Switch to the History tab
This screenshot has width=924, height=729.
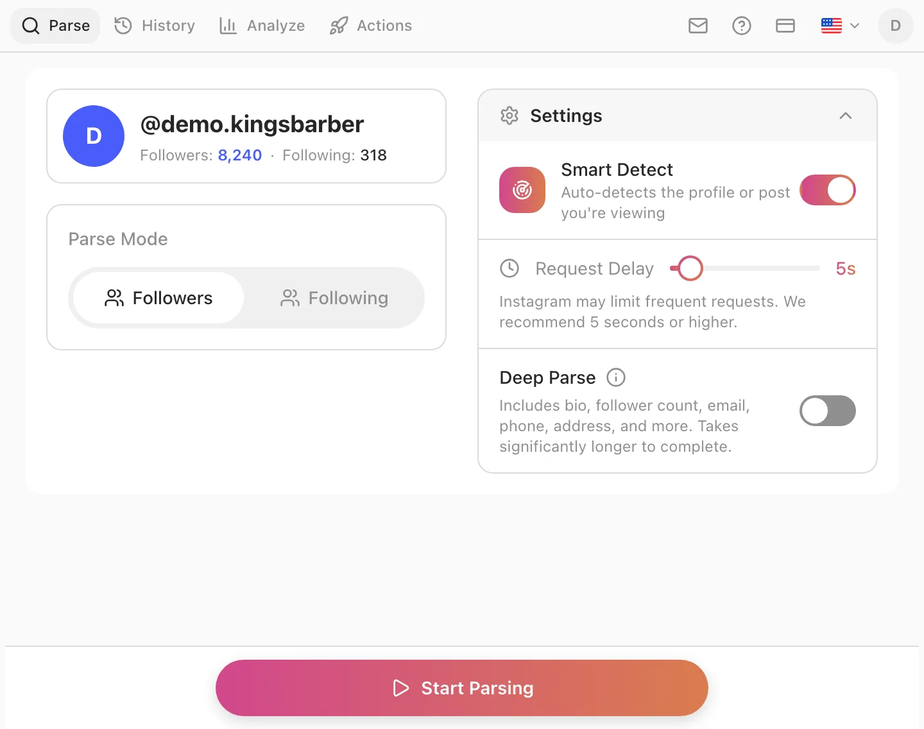155,26
